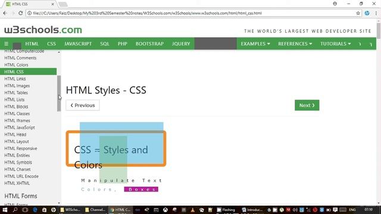Viewport: 381px width, 214px height.
Task: Click the volume speaker tray icon
Action: [x=295, y=210]
